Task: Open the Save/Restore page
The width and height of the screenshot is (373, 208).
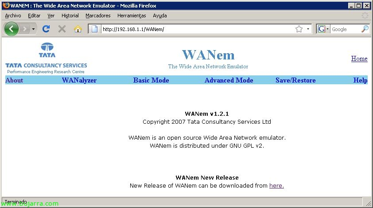Action: (295, 80)
